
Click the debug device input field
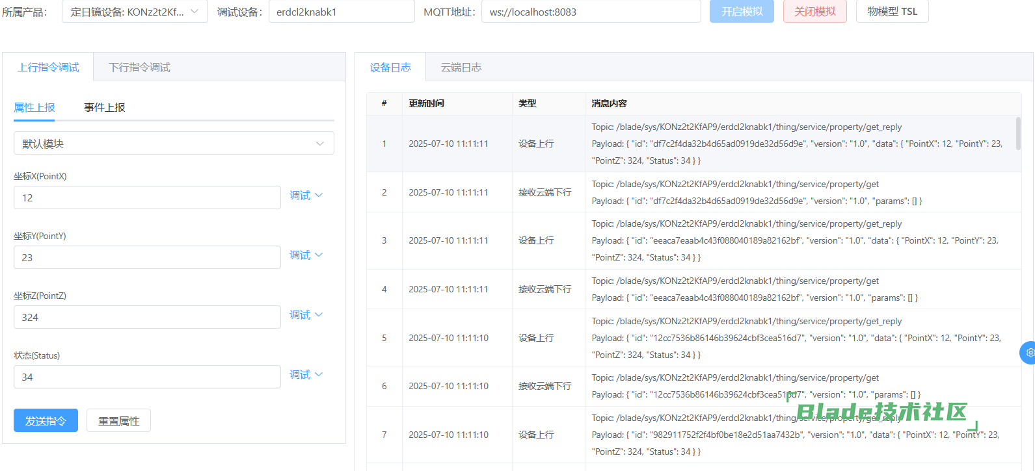click(342, 12)
